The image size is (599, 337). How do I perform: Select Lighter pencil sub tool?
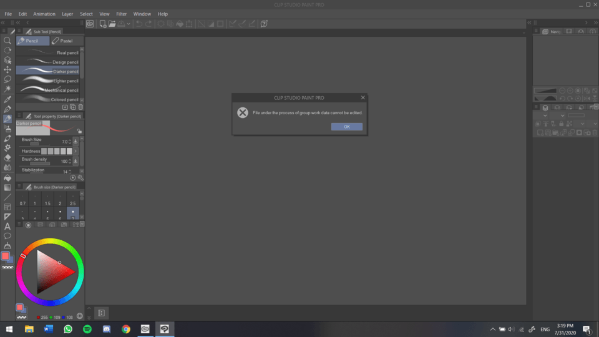pyautogui.click(x=48, y=81)
